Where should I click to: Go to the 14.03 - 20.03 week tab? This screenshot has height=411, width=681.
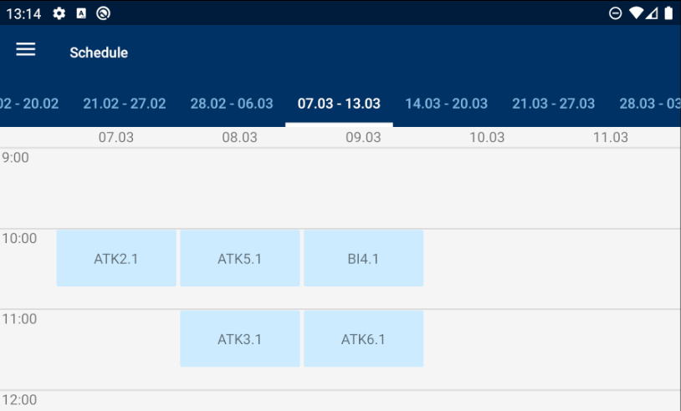(446, 104)
